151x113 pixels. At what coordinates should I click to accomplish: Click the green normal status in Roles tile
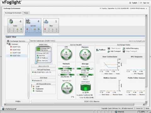tap(21, 29)
